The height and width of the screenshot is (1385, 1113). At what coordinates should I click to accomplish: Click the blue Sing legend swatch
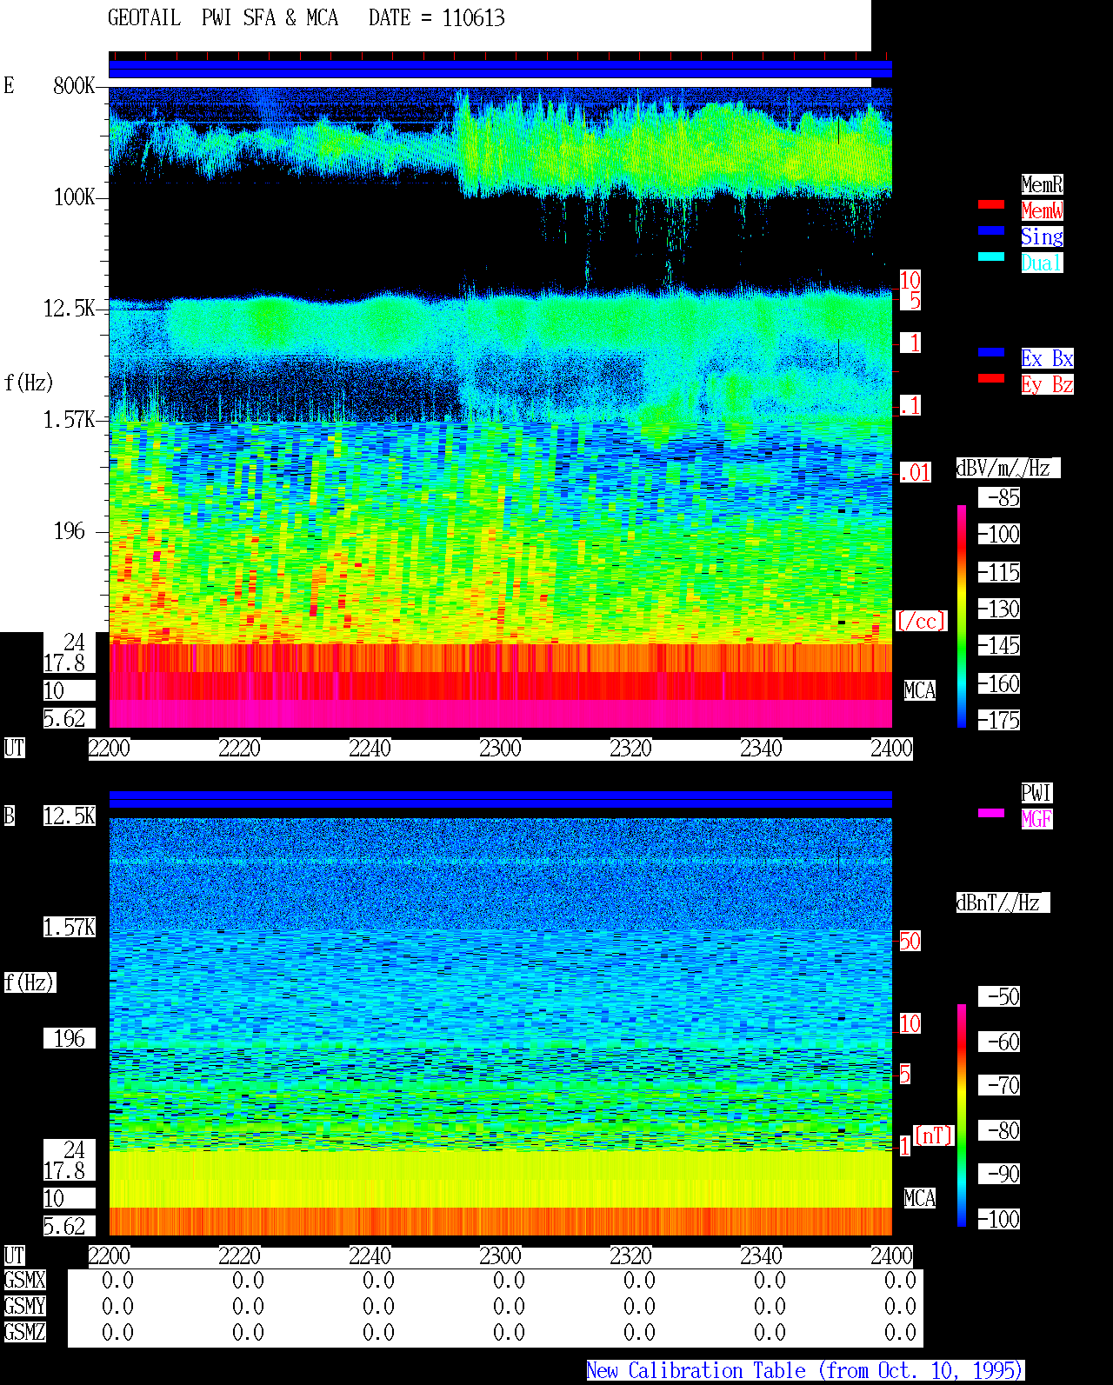(x=991, y=230)
